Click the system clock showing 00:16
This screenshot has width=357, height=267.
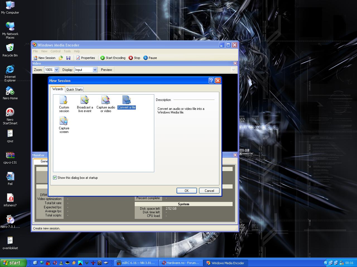[x=349, y=263]
